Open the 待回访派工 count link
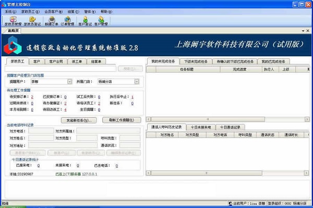 65,109
